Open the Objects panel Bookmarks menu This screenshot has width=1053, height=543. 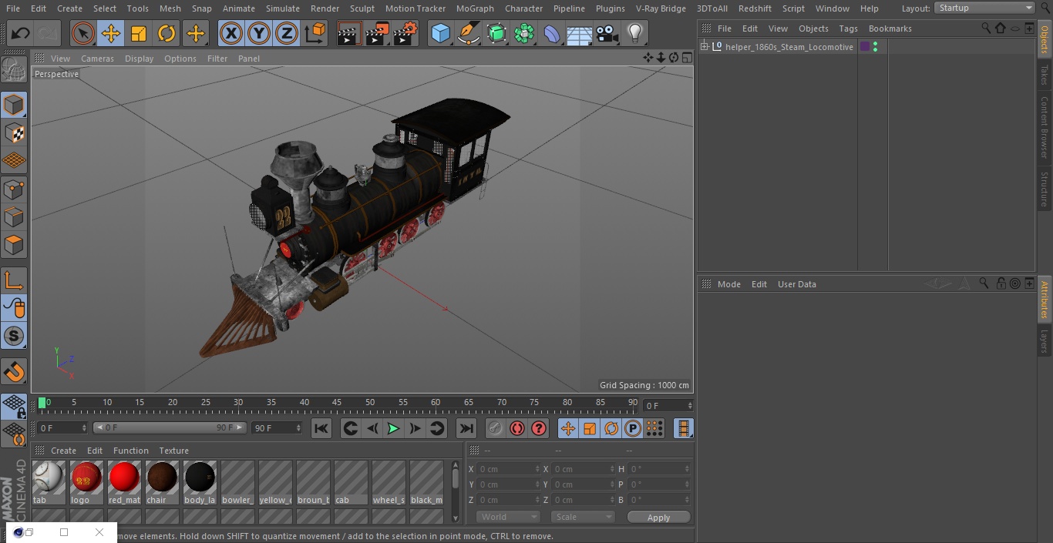coord(890,28)
